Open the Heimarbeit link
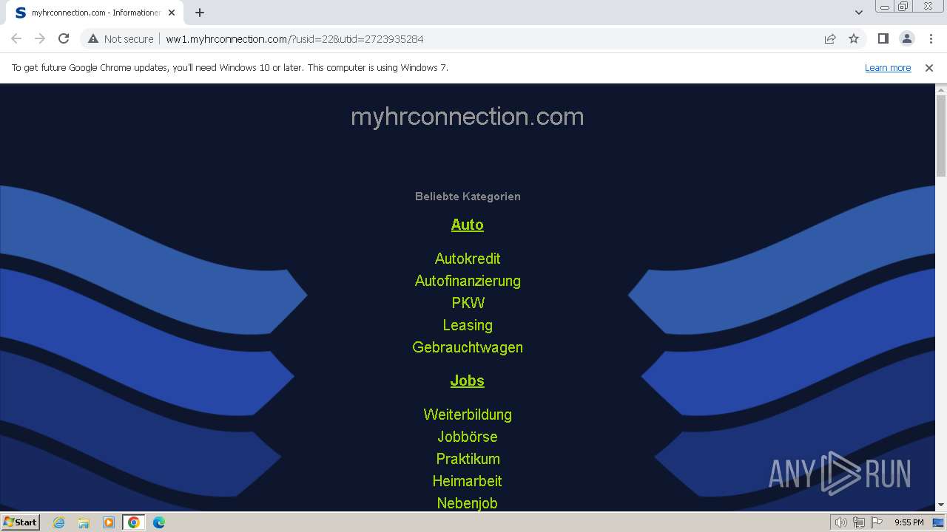The height and width of the screenshot is (532, 947). (x=468, y=481)
